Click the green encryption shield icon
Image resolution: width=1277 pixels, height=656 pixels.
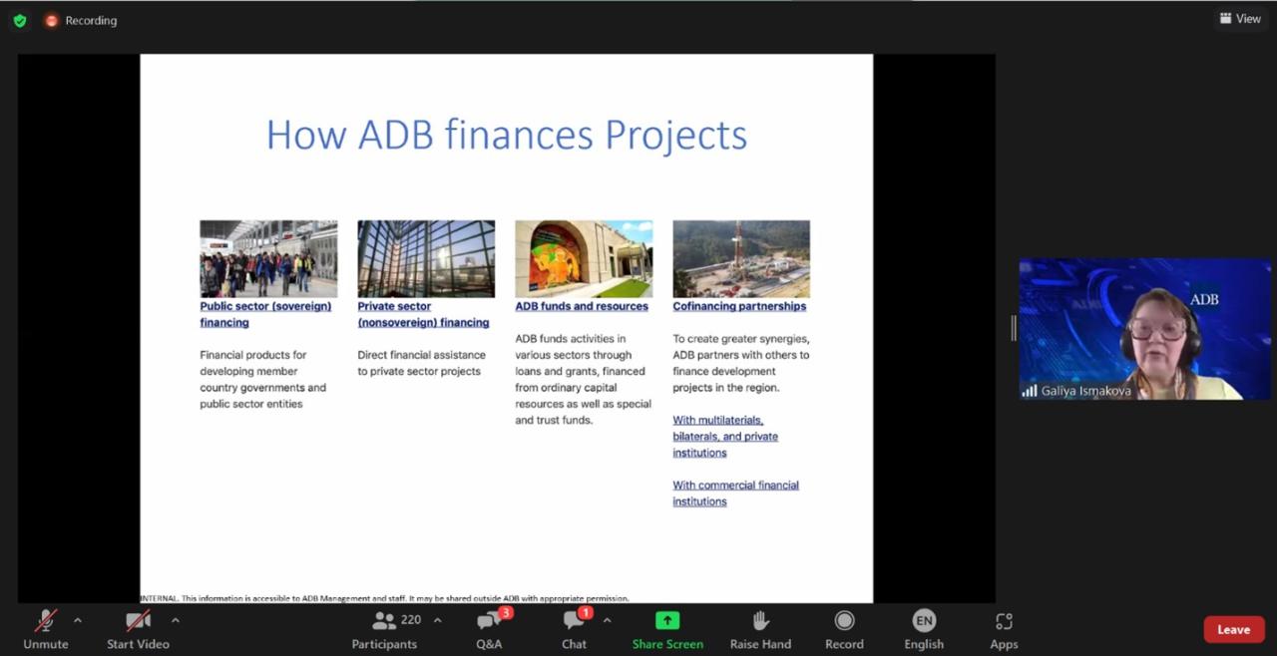click(x=20, y=20)
